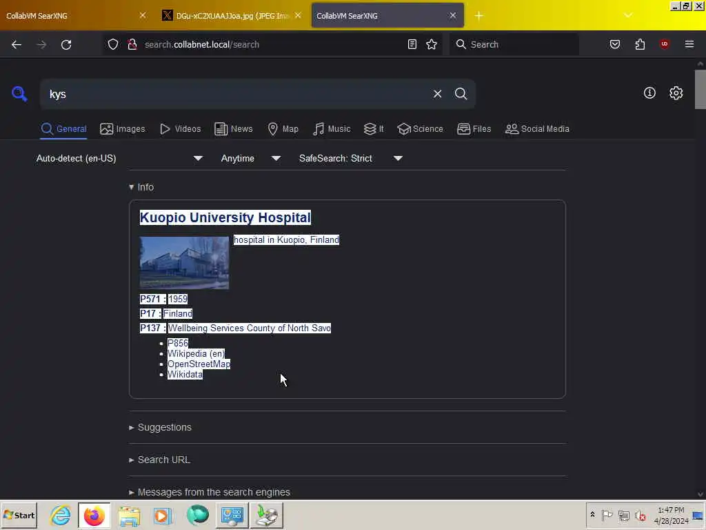Image resolution: width=706 pixels, height=530 pixels.
Task: Click Wellbeing Services County of North Savo
Action: pyautogui.click(x=250, y=328)
